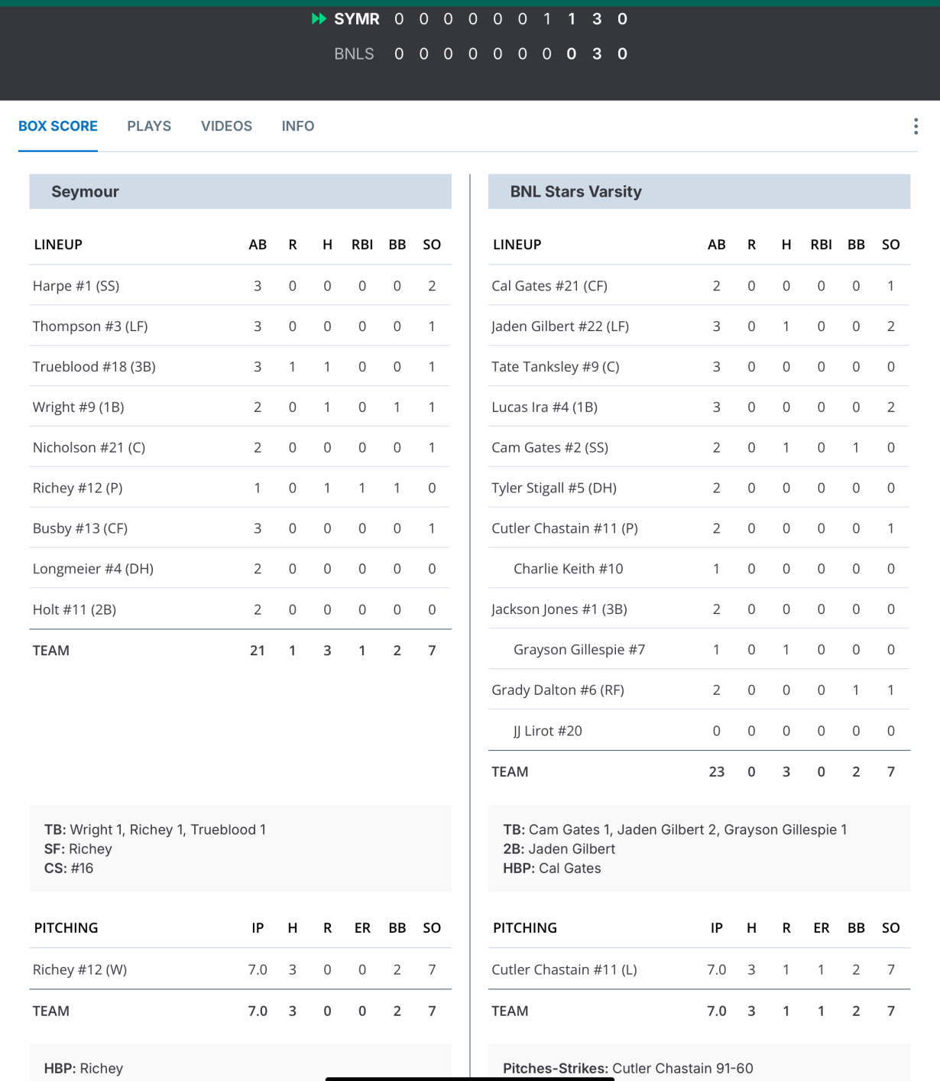Click the BNL Stars Varsity team header
Image resolution: width=940 pixels, height=1081 pixels.
(575, 192)
